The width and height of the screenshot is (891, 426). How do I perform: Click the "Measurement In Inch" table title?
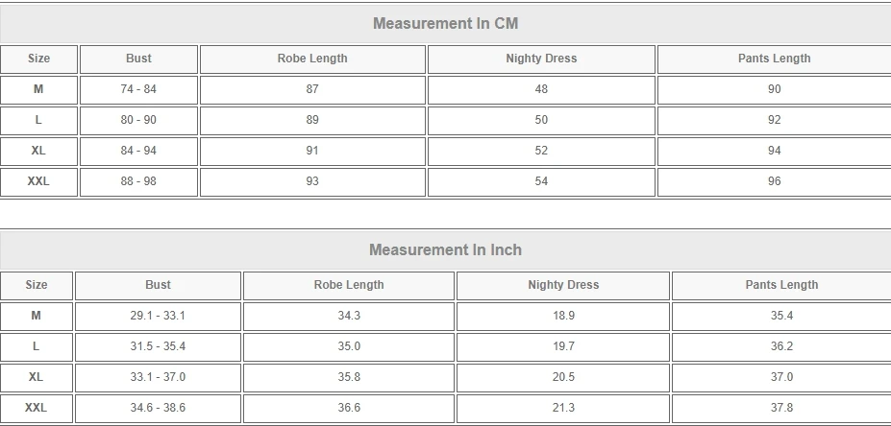[x=445, y=249]
